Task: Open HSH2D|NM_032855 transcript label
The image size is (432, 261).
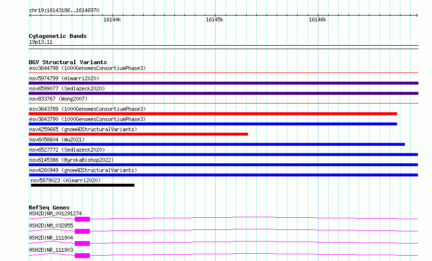Action: coord(51,226)
